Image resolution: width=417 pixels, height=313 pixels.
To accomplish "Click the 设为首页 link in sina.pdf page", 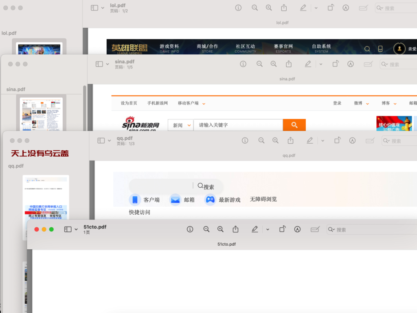I will click(129, 103).
